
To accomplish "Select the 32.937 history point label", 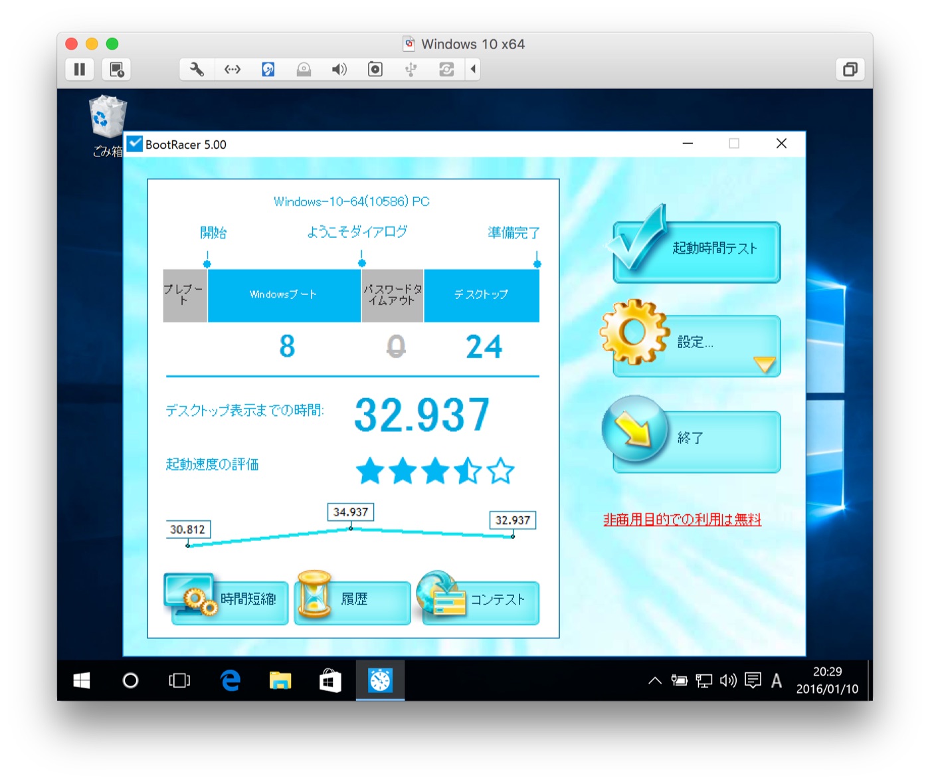I will click(x=513, y=520).
